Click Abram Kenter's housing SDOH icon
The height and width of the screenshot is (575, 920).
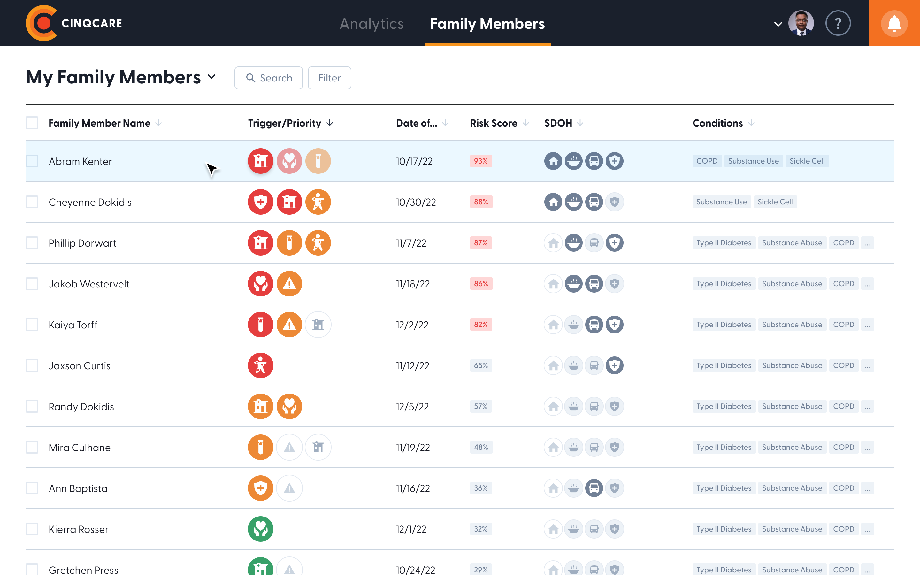tap(553, 161)
